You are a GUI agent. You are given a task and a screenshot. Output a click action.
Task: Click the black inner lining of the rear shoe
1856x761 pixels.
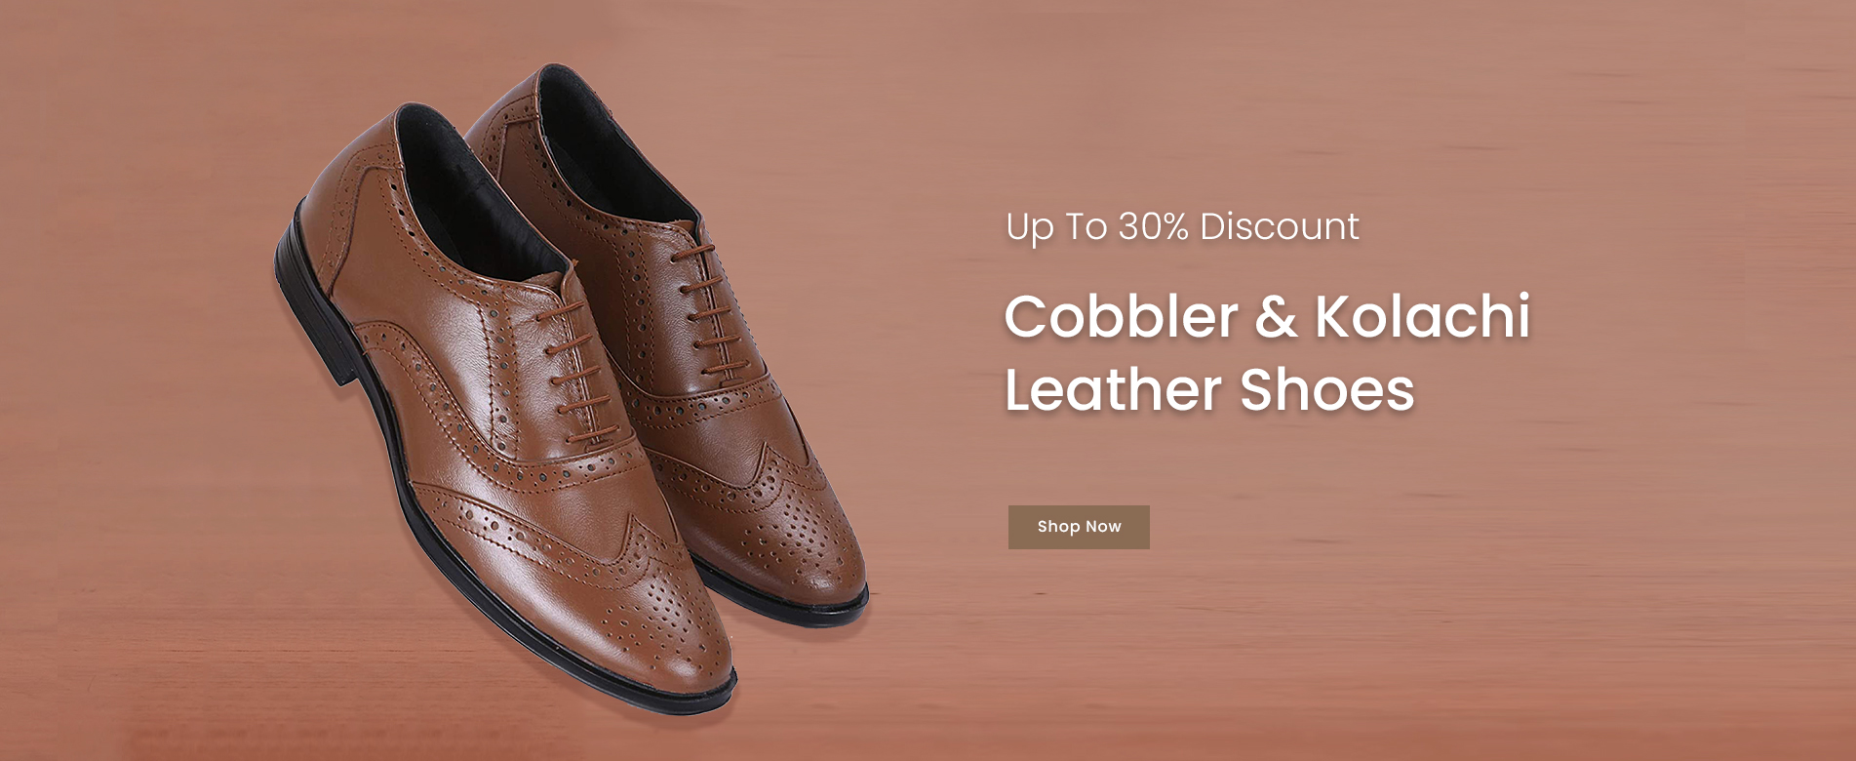610,146
